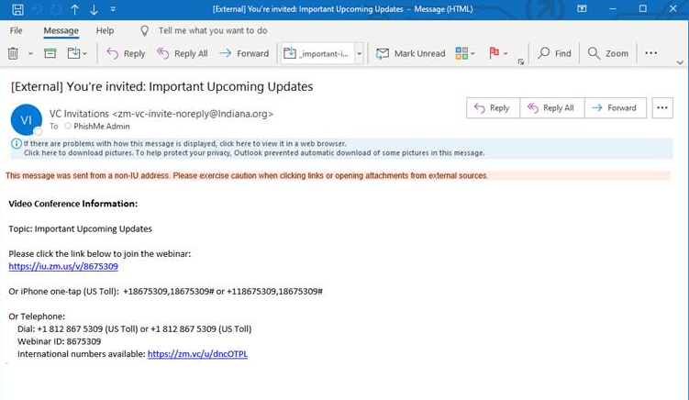The image size is (689, 400).
Task: Save the message using the title bar icon
Action: click(x=17, y=9)
